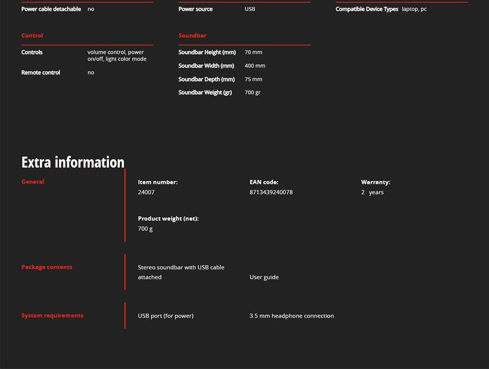
Task: Select the "75 mm" soundbar depth value
Action: tap(253, 79)
